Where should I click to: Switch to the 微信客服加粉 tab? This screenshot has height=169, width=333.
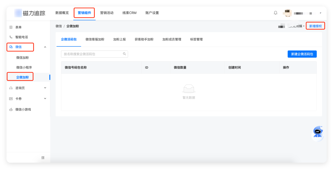pos(95,39)
